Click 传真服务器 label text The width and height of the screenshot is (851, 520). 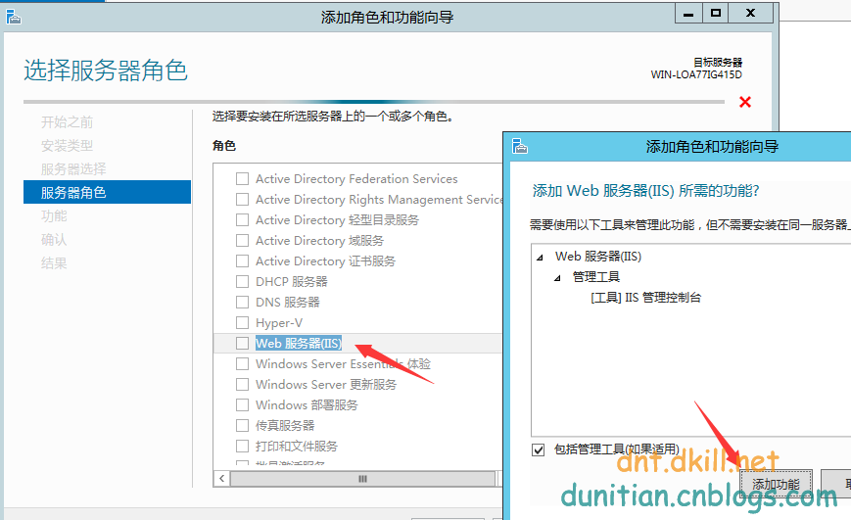285,426
